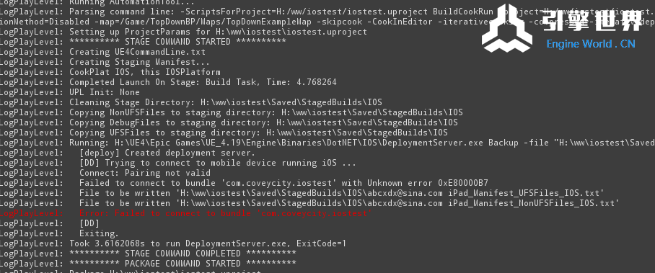Click the ExitCode=1 log line
This screenshot has height=273, width=655.
click(173, 243)
